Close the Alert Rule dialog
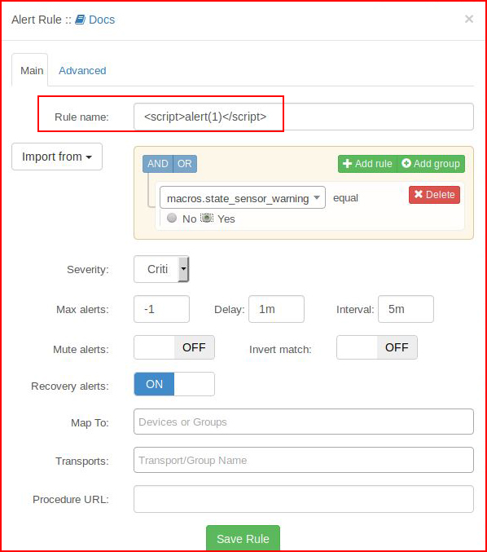487x552 pixels. pyautogui.click(x=469, y=19)
